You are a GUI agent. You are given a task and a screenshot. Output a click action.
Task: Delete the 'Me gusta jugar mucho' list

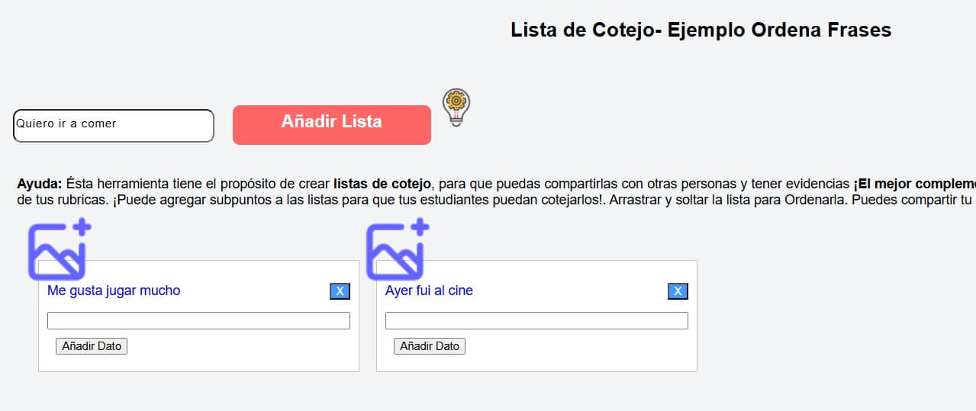pos(340,291)
